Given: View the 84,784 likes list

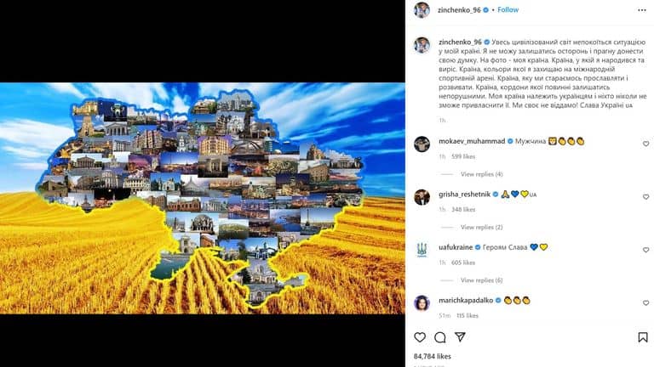Looking at the screenshot, I should (432, 356).
